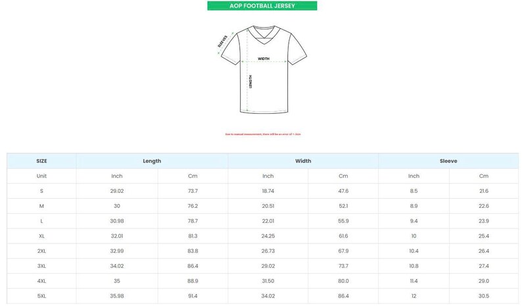Click width cm value 86.4 for 5XL
Viewport: 522px width, 308px height.
tap(343, 296)
